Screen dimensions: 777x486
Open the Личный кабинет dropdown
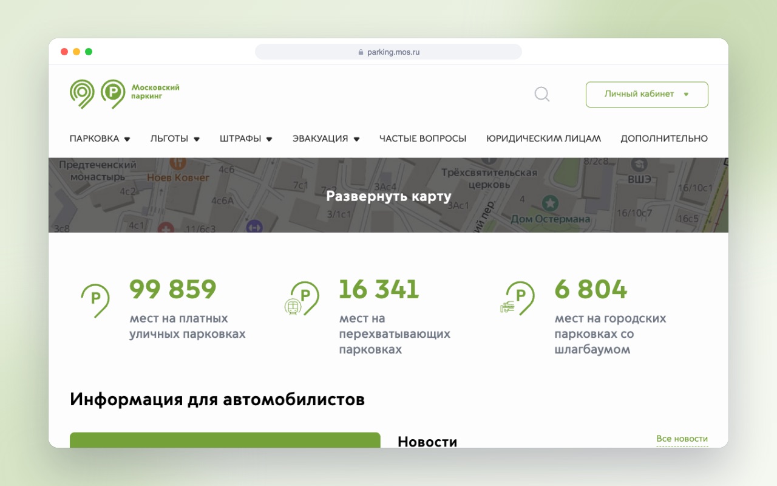(646, 94)
